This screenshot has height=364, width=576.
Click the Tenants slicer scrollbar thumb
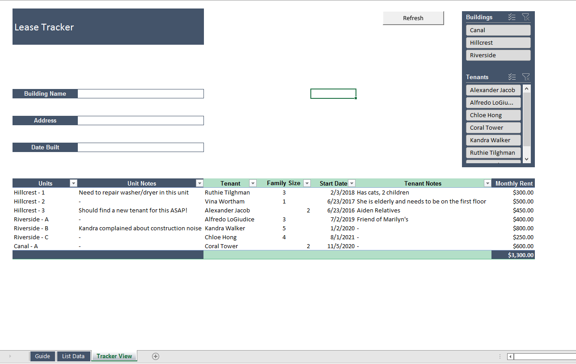527,119
